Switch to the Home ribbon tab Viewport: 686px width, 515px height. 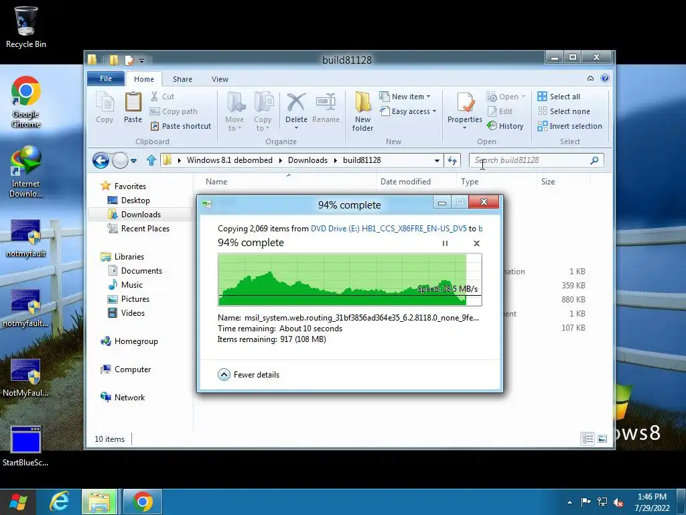(144, 79)
